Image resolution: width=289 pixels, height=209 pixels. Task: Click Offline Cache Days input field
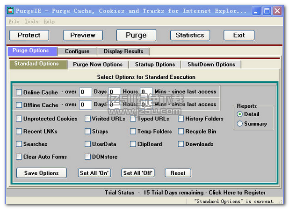[86, 104]
